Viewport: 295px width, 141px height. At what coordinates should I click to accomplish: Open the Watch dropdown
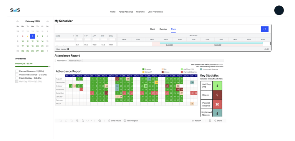coord(196,121)
